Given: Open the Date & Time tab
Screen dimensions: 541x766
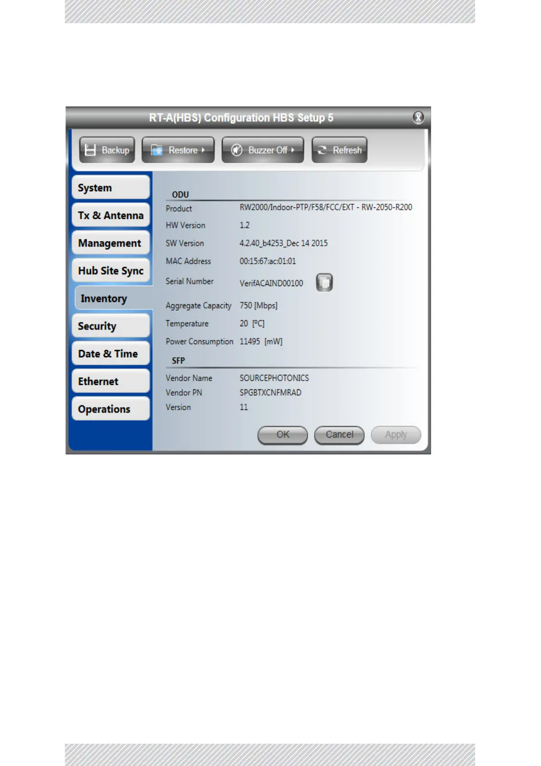Looking at the screenshot, I should click(x=110, y=353).
